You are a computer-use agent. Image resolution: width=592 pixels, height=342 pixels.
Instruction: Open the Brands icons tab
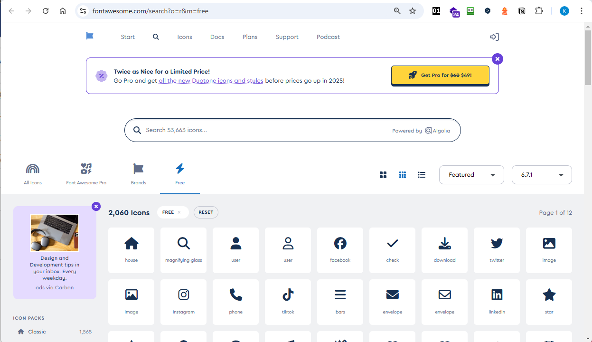139,174
